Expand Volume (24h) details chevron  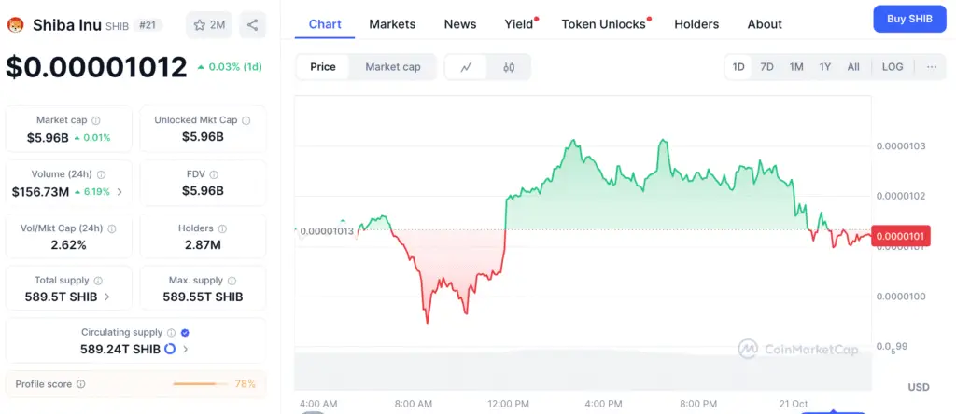[x=119, y=192]
